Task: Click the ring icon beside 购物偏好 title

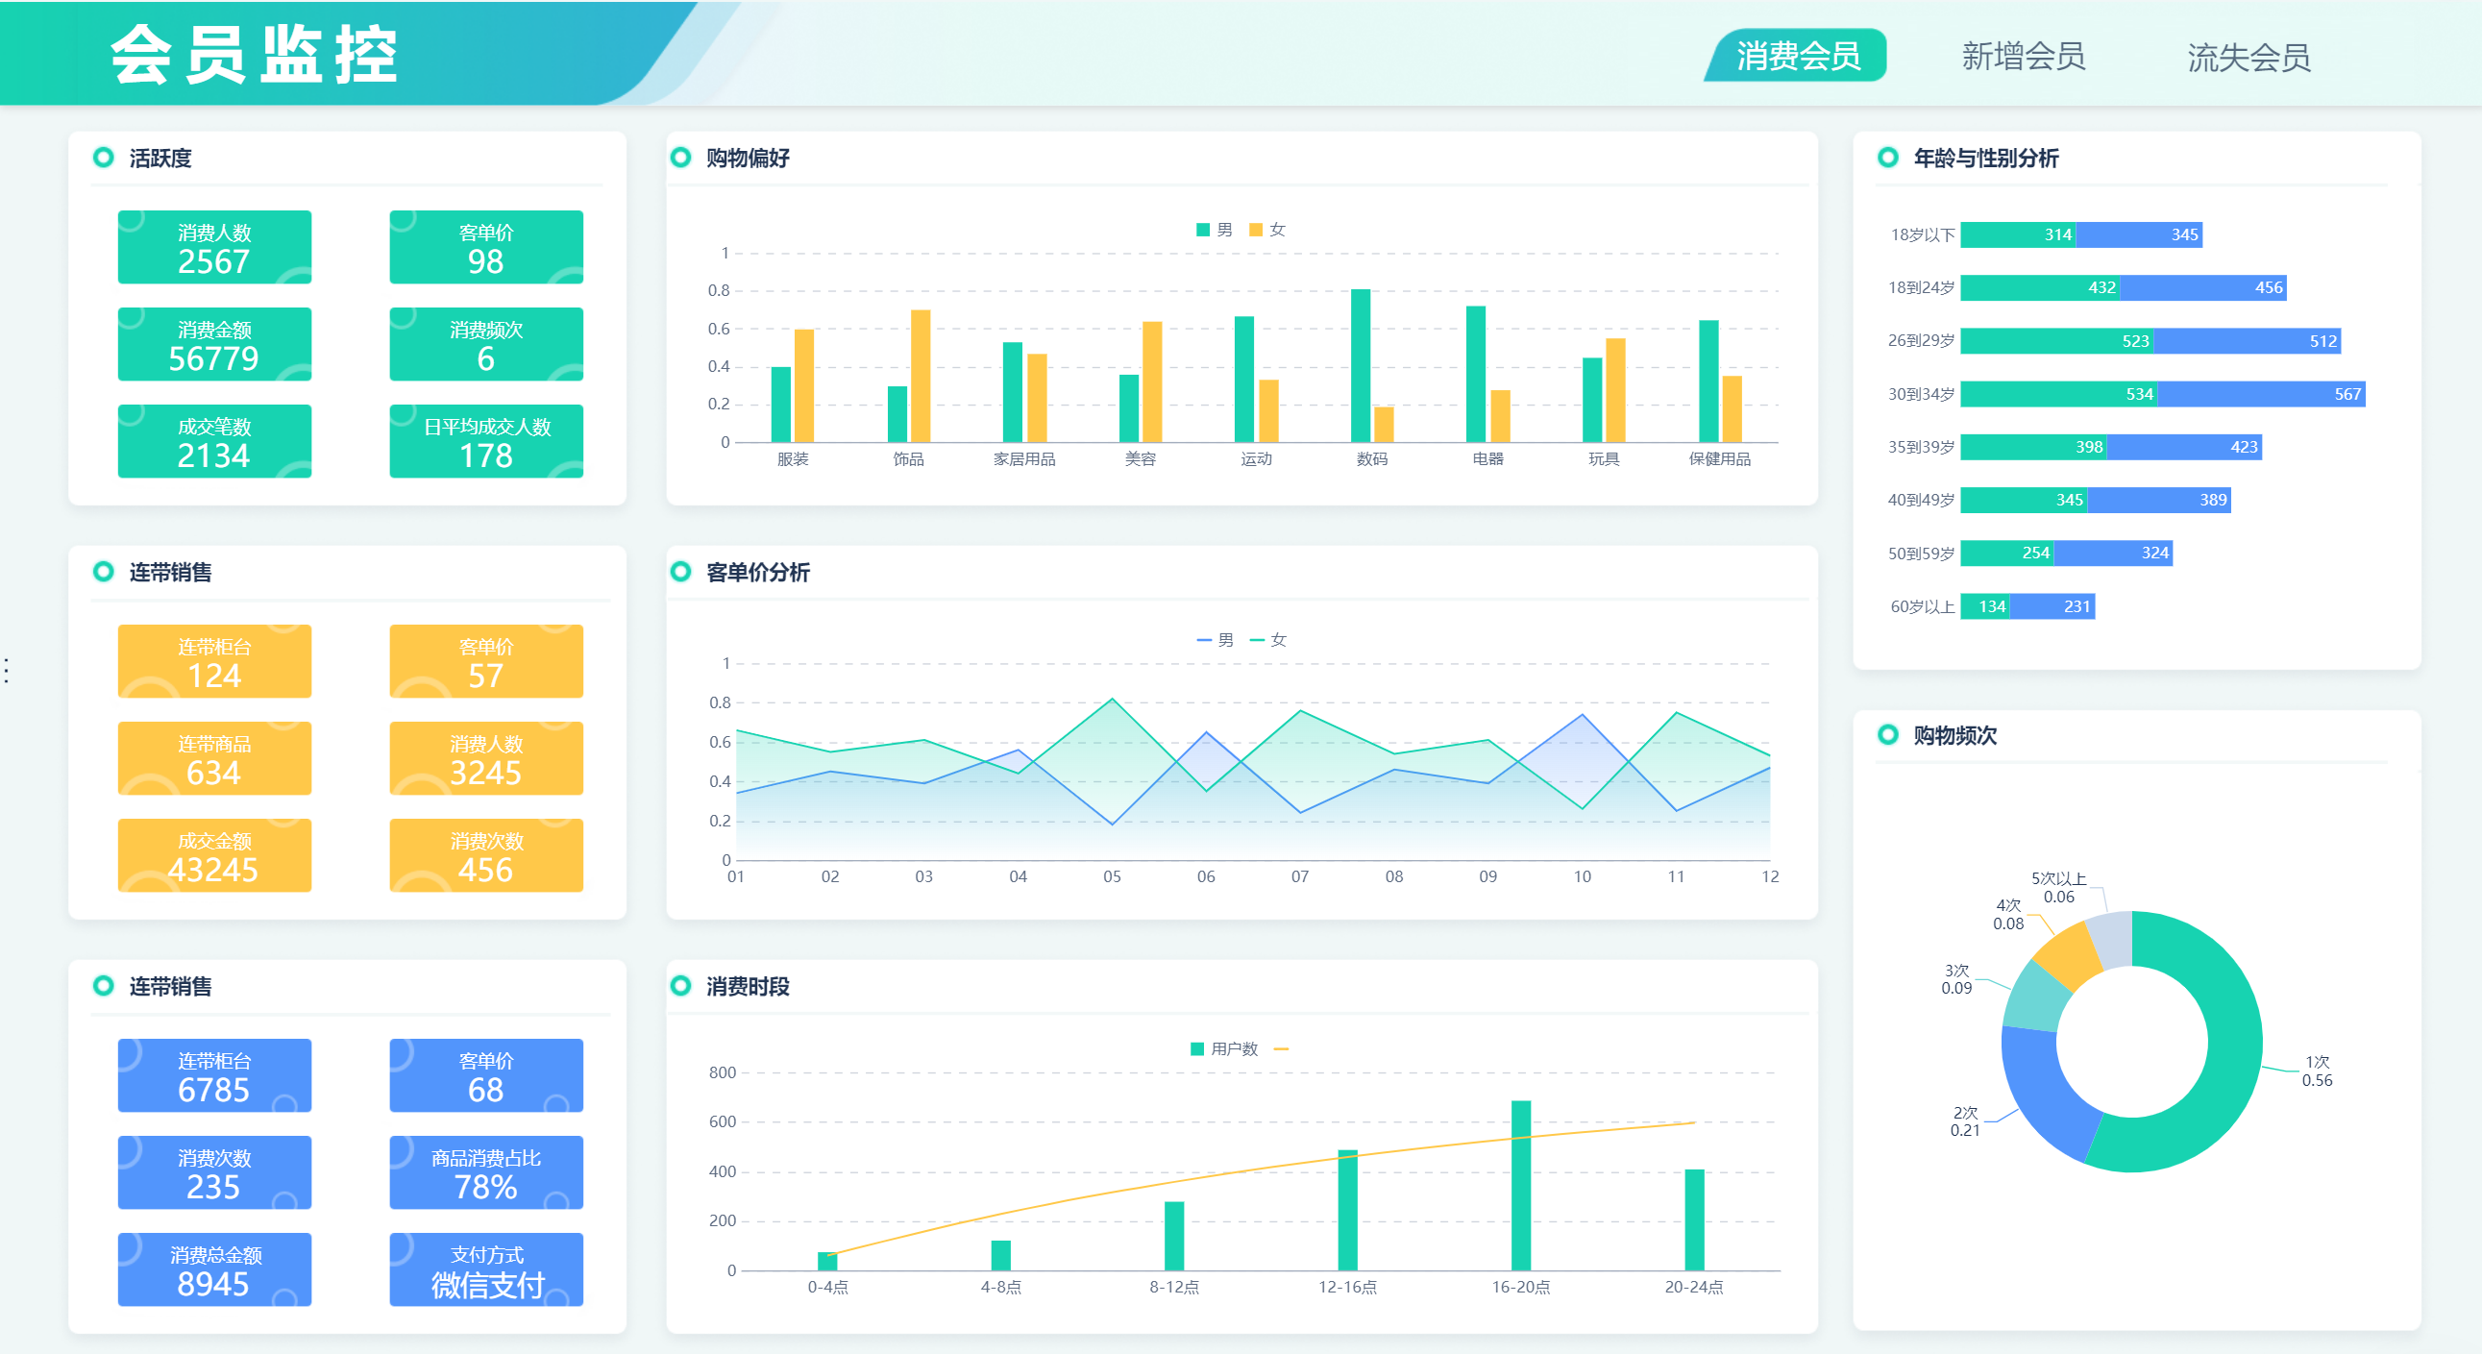Action: (x=680, y=157)
